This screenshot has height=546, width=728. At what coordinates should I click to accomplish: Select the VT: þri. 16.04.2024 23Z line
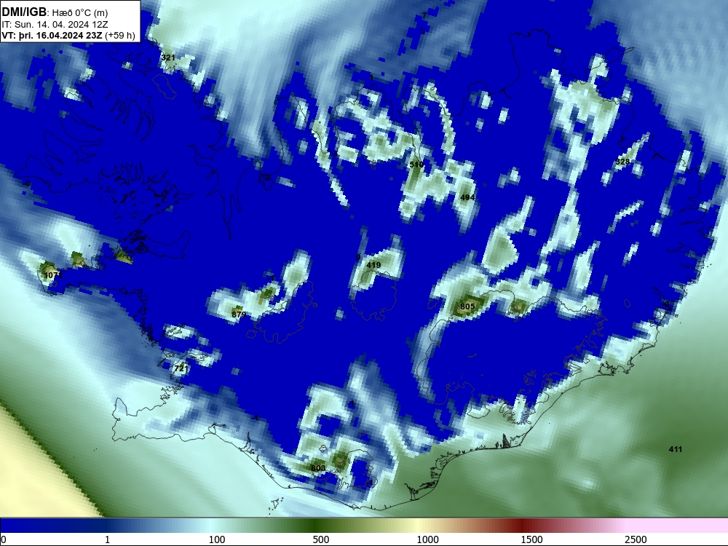[52, 36]
